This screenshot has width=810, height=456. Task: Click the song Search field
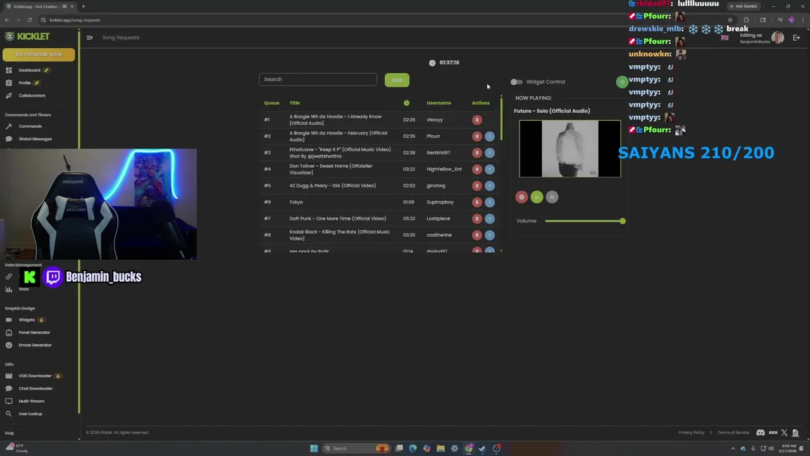pyautogui.click(x=318, y=79)
